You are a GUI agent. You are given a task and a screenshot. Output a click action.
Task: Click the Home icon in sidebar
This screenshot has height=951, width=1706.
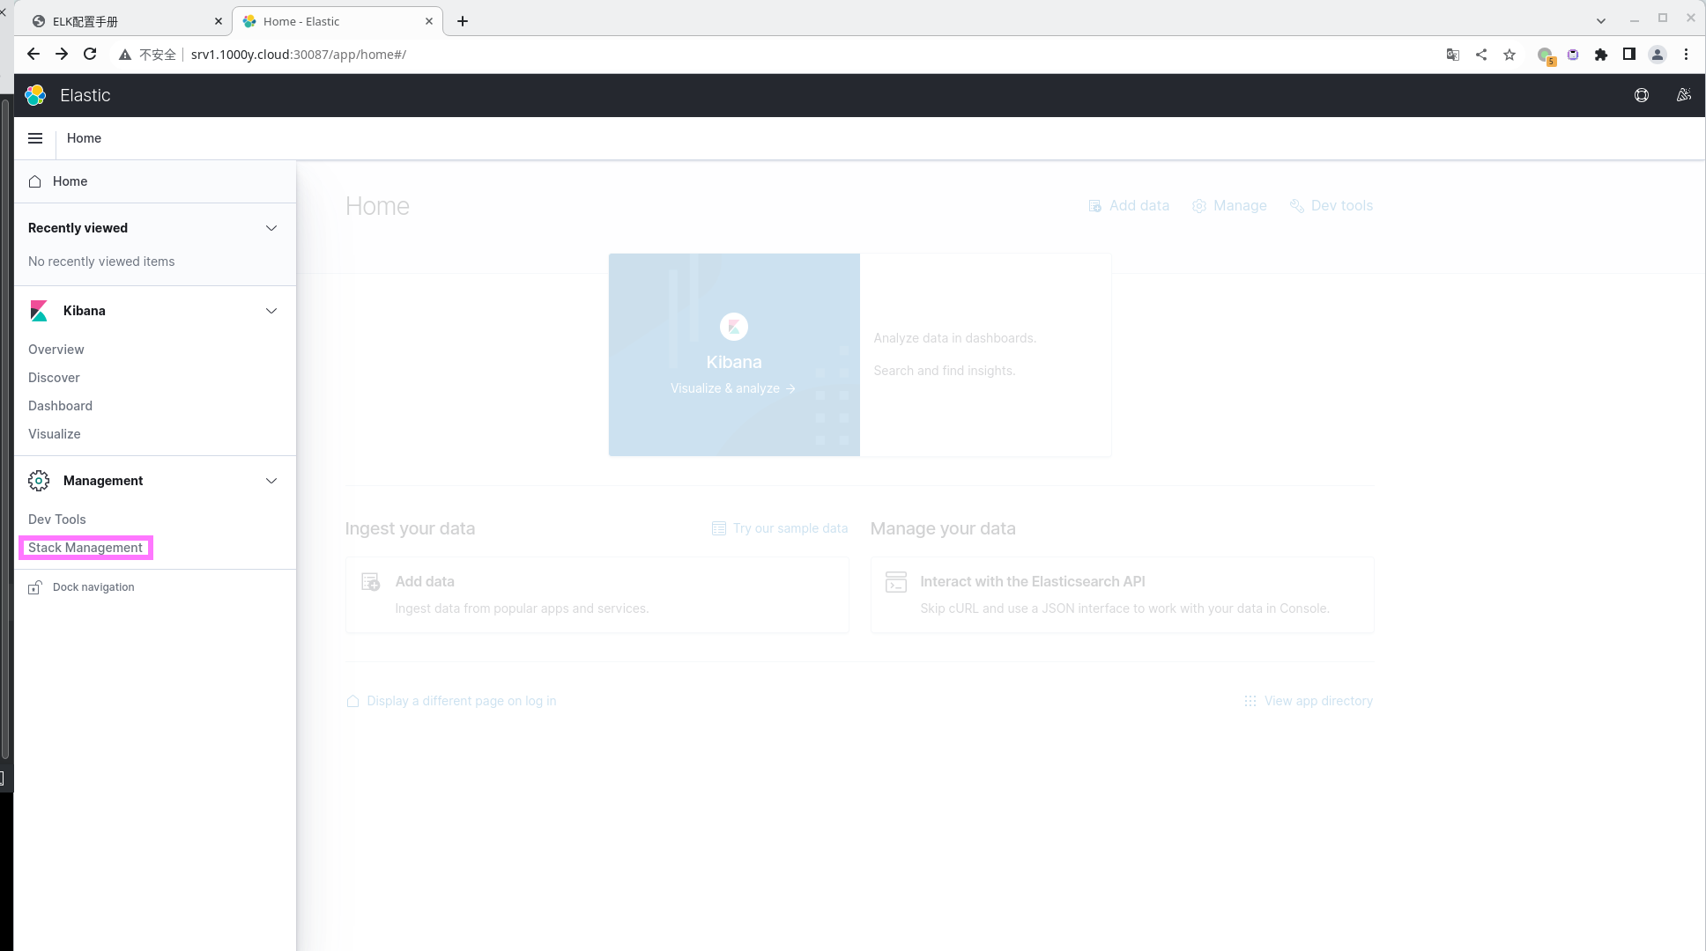point(35,181)
